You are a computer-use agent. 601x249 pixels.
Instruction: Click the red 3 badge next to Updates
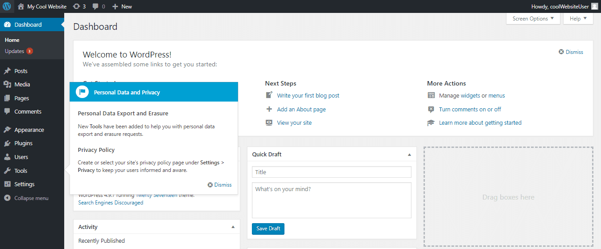click(x=29, y=51)
